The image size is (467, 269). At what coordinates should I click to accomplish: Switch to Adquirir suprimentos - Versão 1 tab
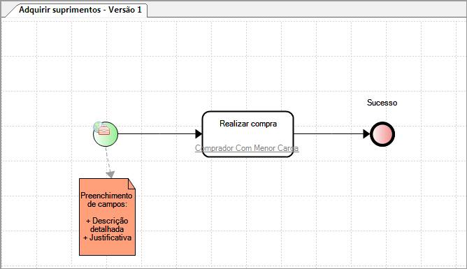click(x=80, y=10)
